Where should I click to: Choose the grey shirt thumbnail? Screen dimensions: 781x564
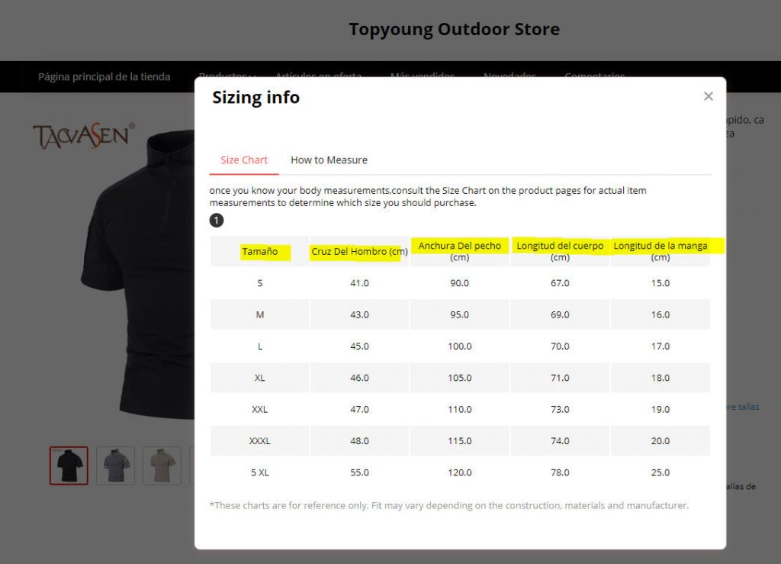pyautogui.click(x=115, y=466)
